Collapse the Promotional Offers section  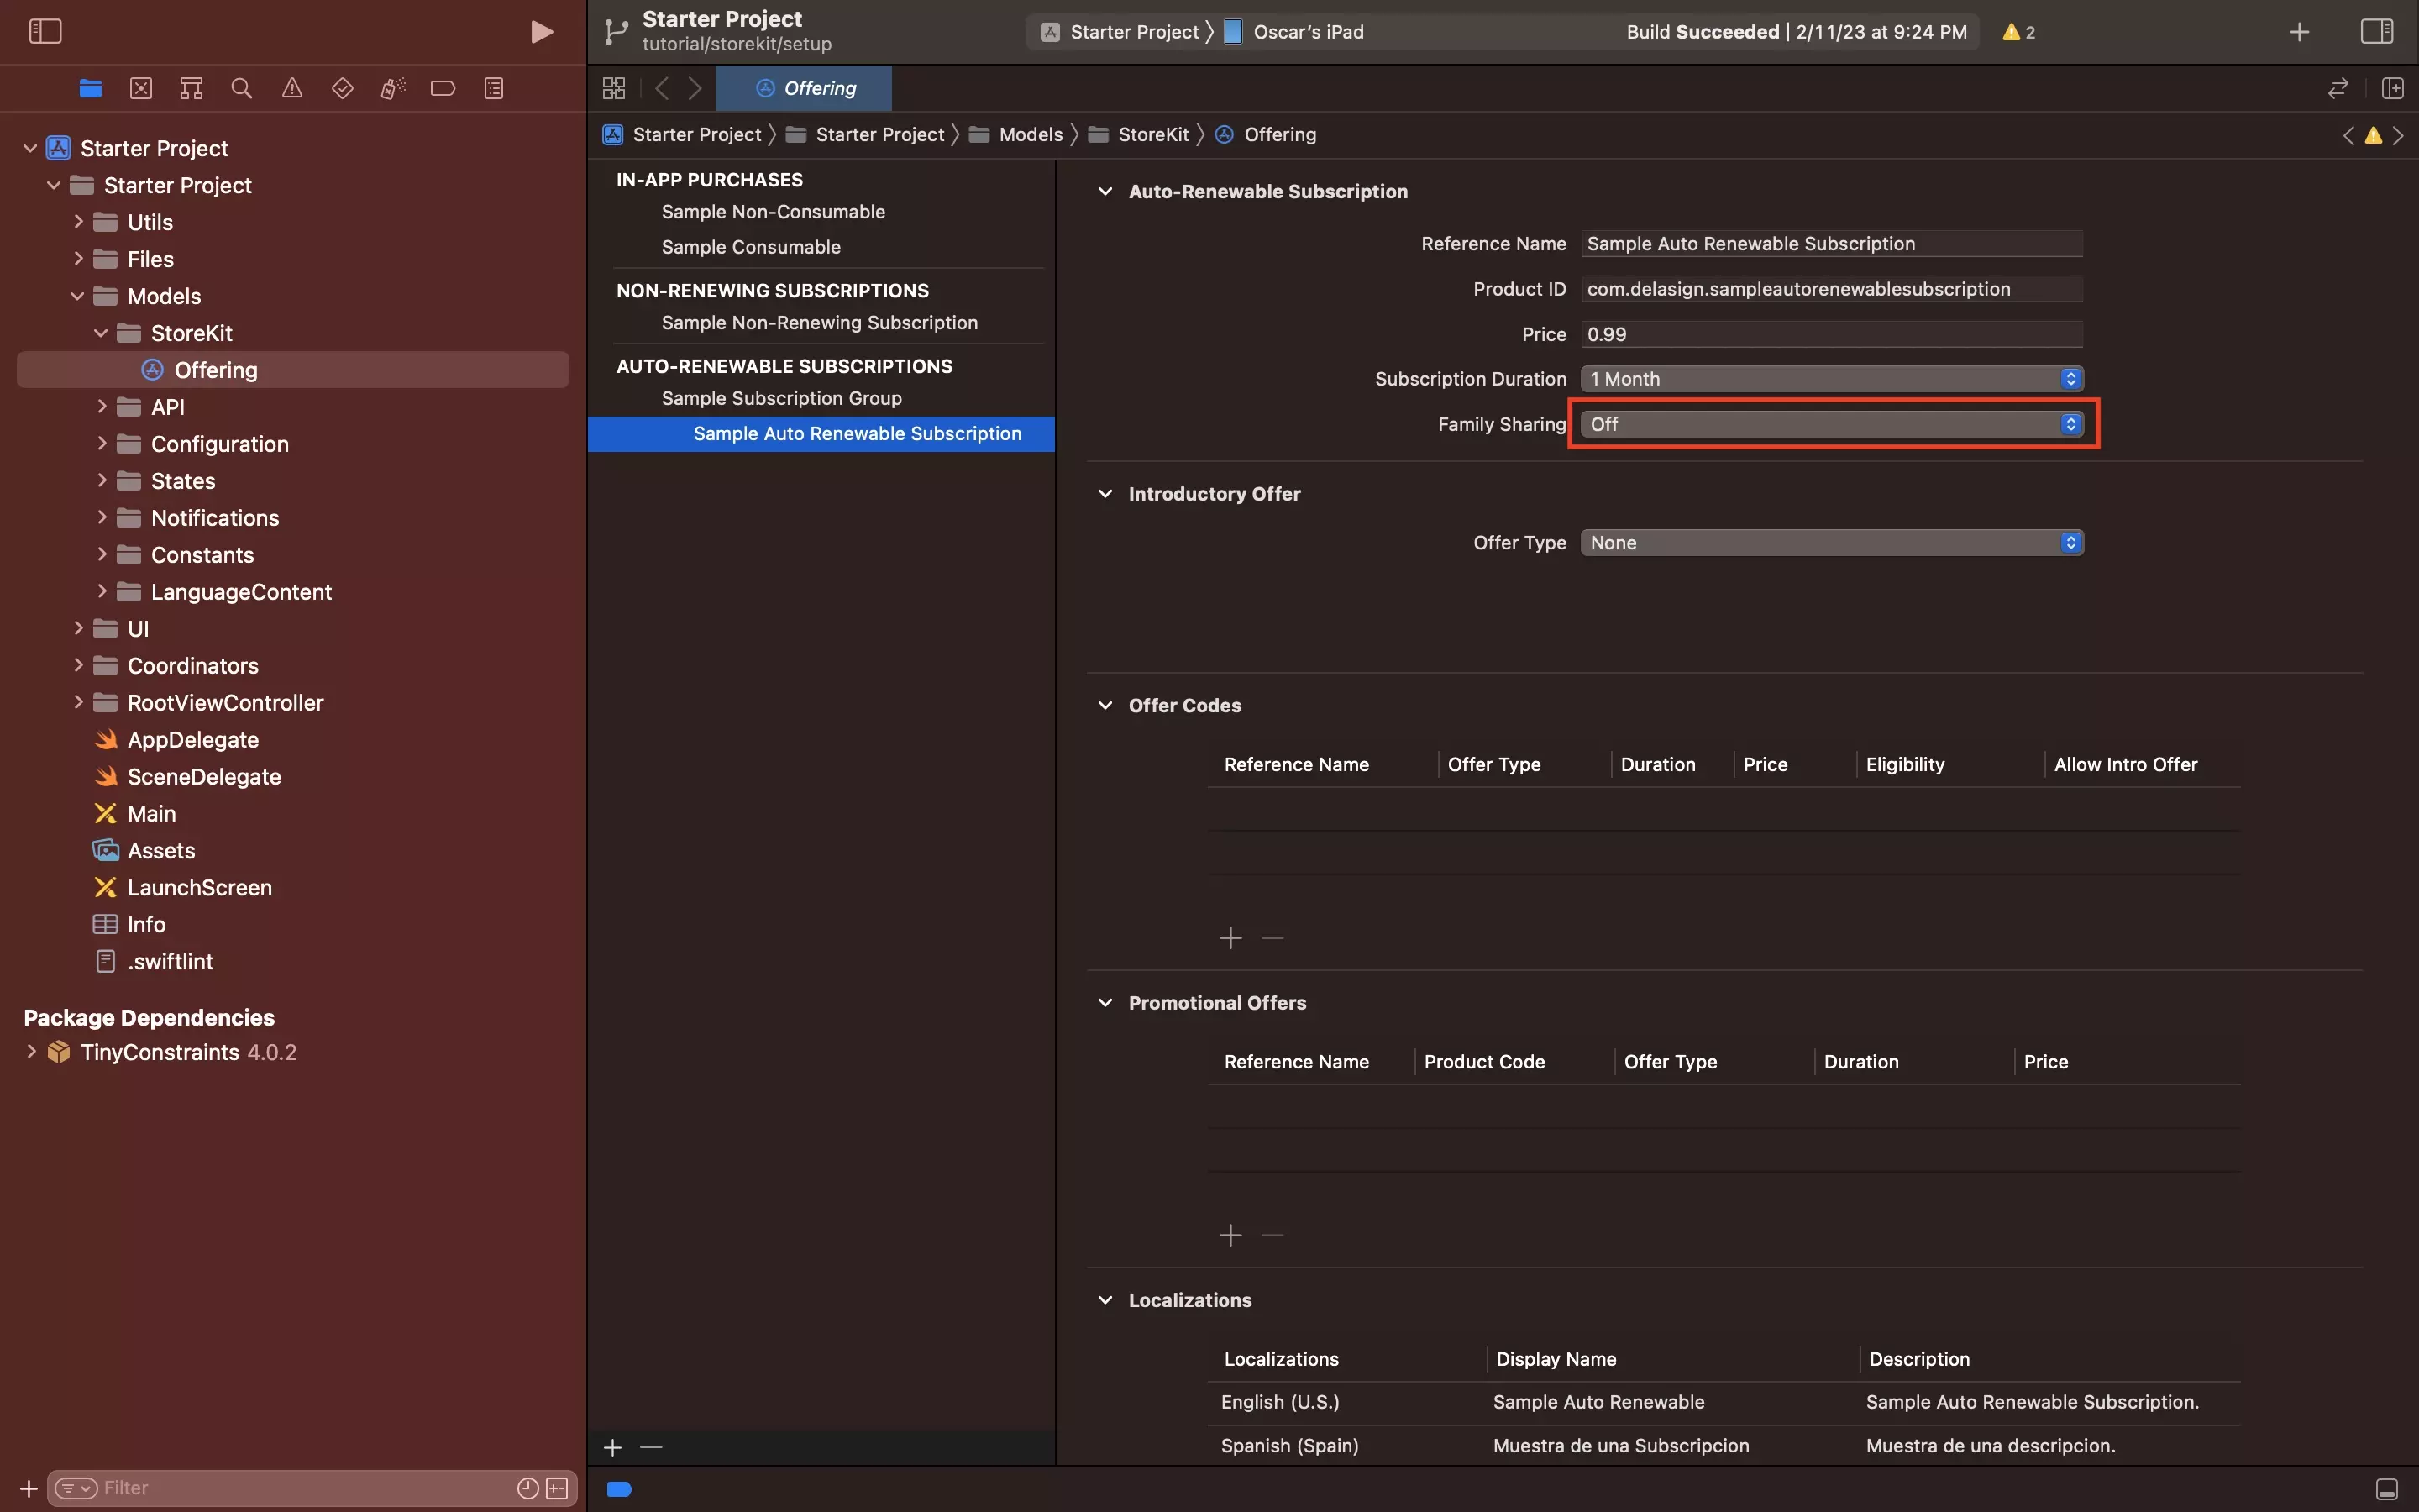click(x=1105, y=1003)
